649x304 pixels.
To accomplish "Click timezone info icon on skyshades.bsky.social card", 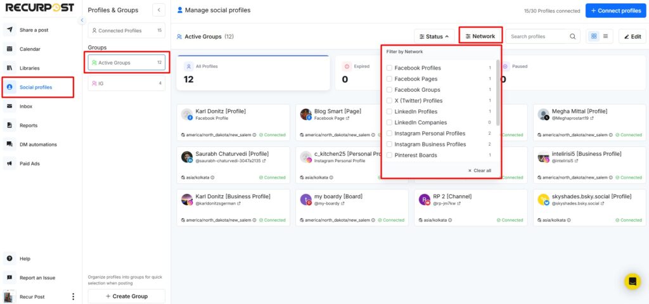I will click(x=569, y=220).
